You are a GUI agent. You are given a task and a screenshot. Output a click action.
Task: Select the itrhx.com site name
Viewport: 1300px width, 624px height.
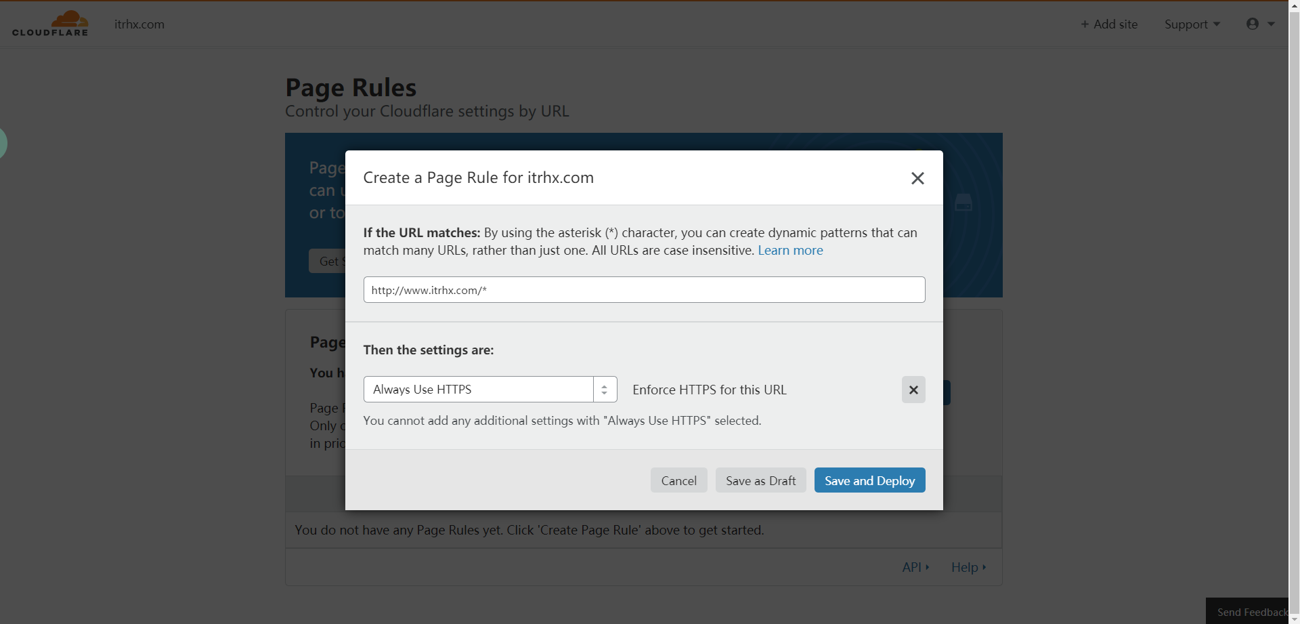click(139, 24)
